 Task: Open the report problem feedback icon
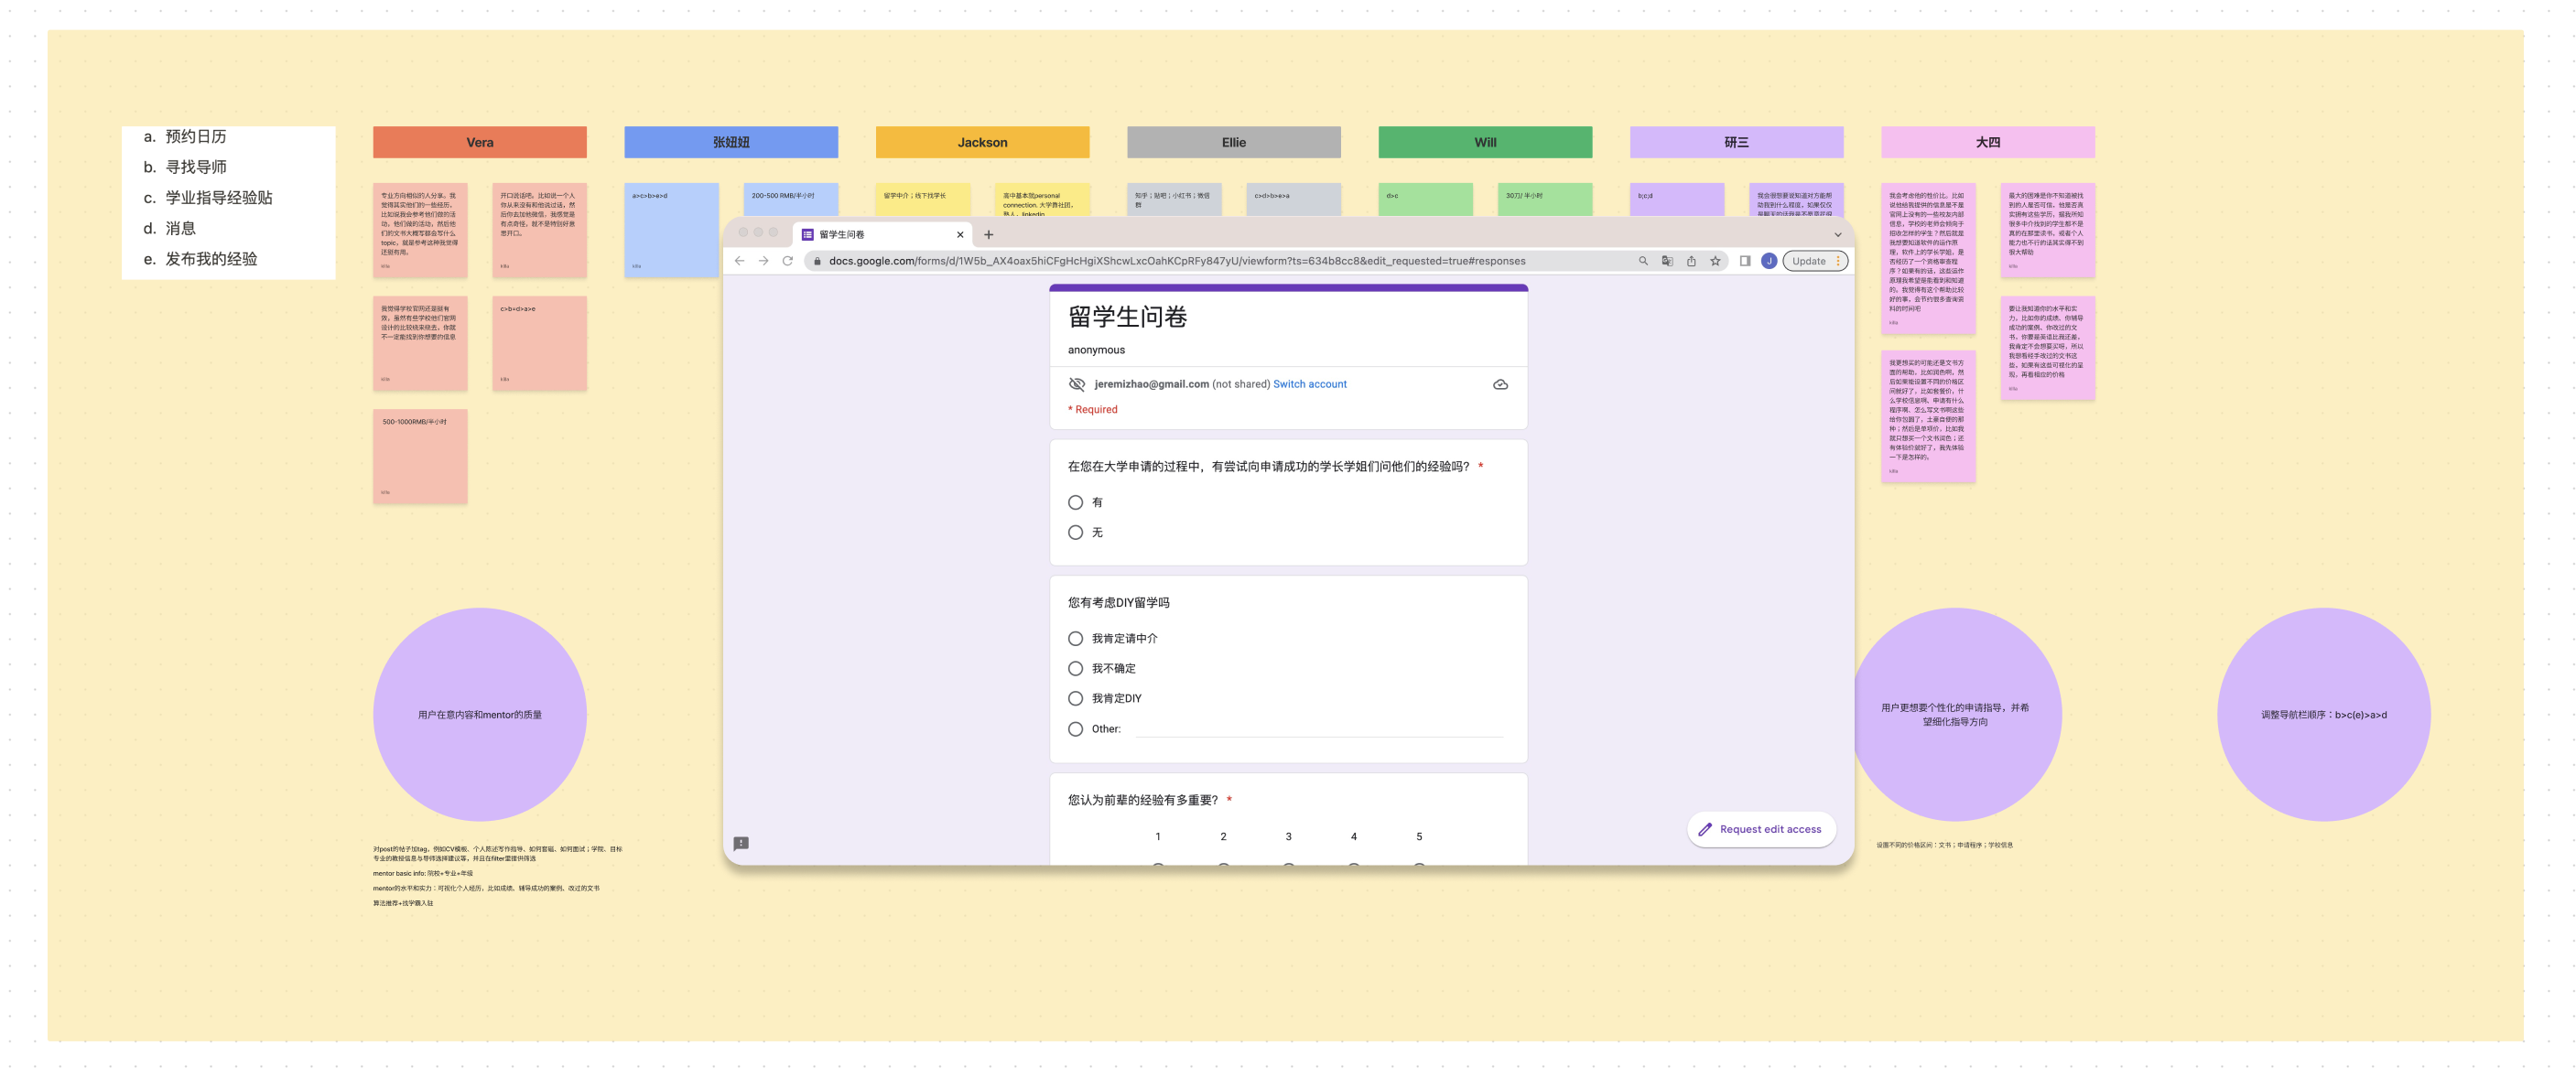[x=741, y=843]
